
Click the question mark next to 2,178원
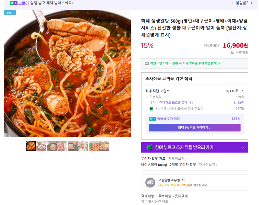[242, 91]
